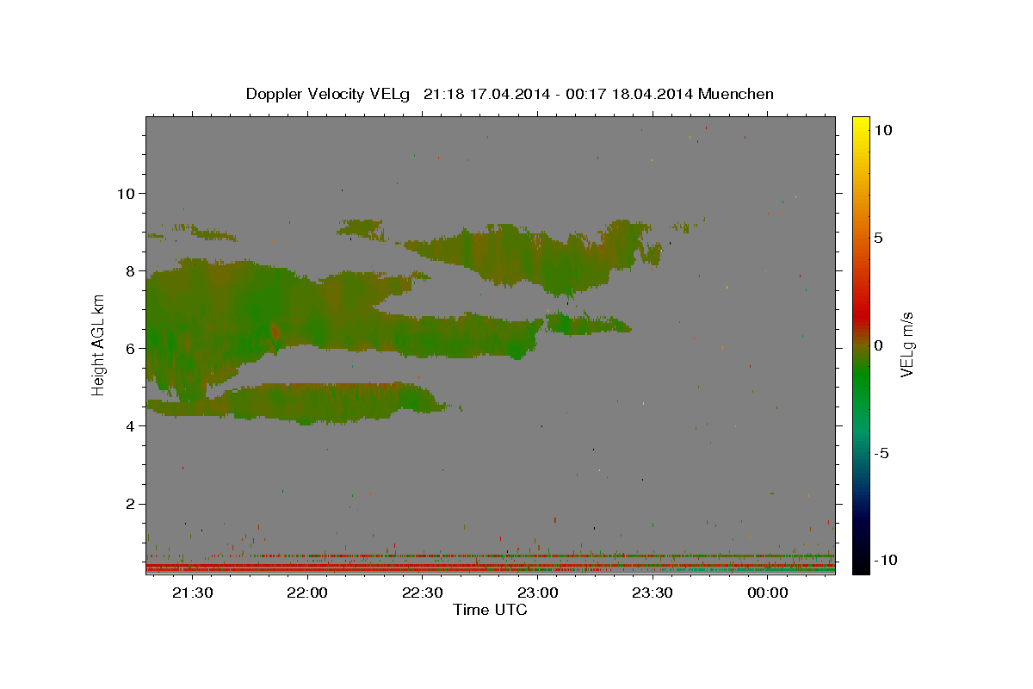Click the colorbar label '-10' at the bottom

coord(886,560)
